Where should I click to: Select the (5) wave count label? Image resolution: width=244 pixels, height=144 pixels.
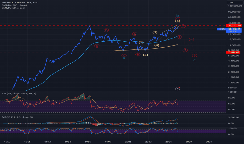178,21
